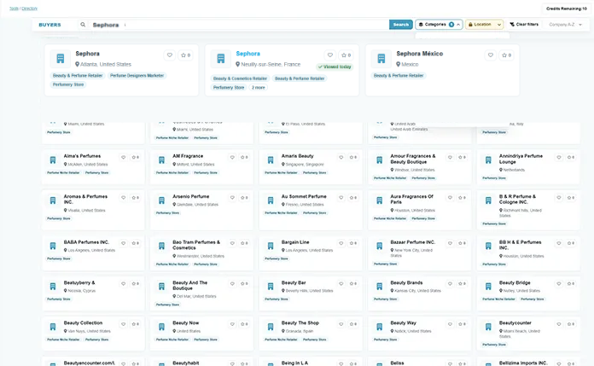Toggle the heart on Beautycounter card
Screen dimensions: 594x366
pyautogui.click(x=559, y=324)
